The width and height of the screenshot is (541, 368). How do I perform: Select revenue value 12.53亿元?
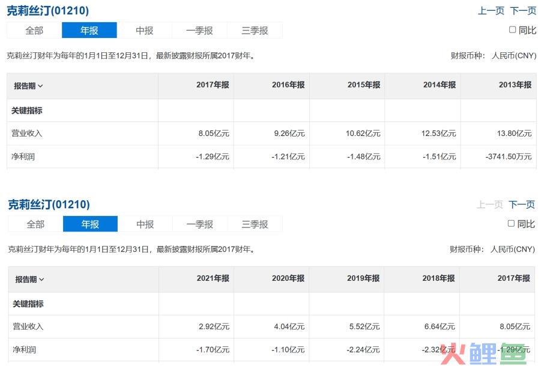point(438,133)
